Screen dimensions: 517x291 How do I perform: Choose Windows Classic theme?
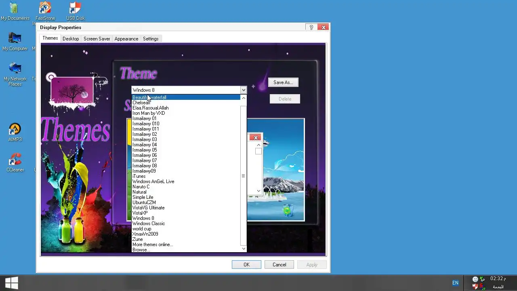point(186,224)
